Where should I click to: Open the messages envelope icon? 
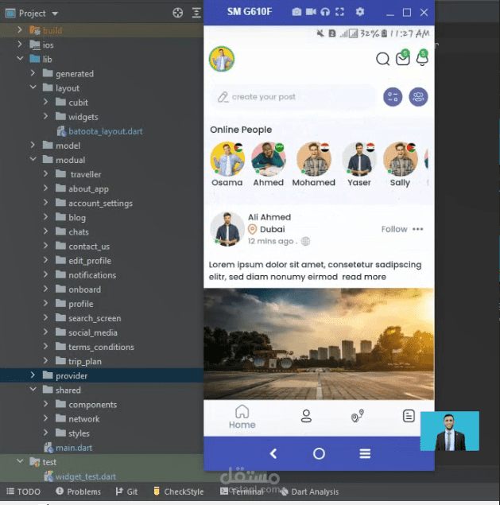coord(403,58)
